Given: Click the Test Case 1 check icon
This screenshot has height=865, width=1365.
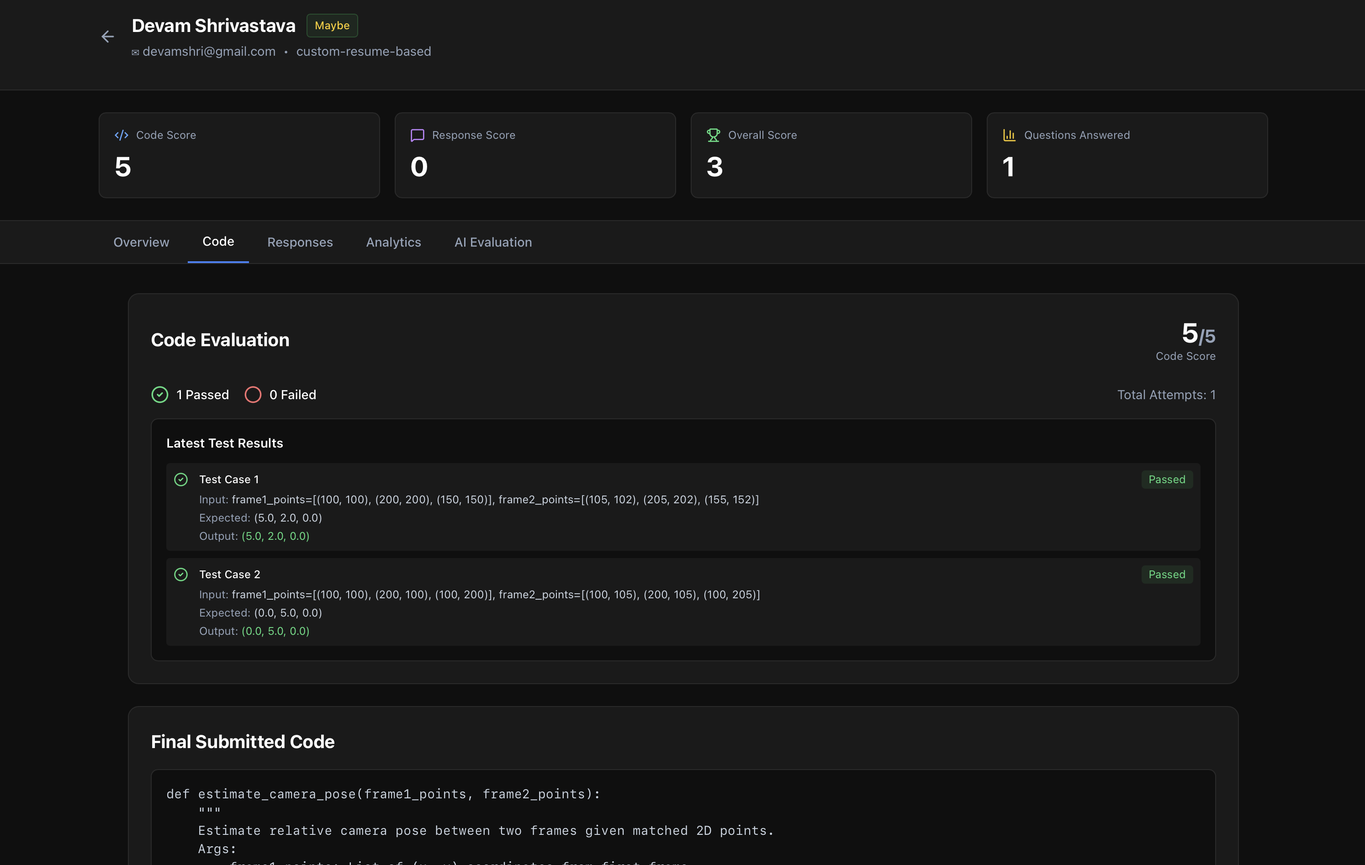Looking at the screenshot, I should pyautogui.click(x=181, y=480).
